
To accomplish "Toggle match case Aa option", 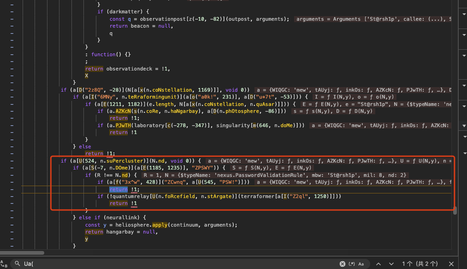I will click(361, 264).
